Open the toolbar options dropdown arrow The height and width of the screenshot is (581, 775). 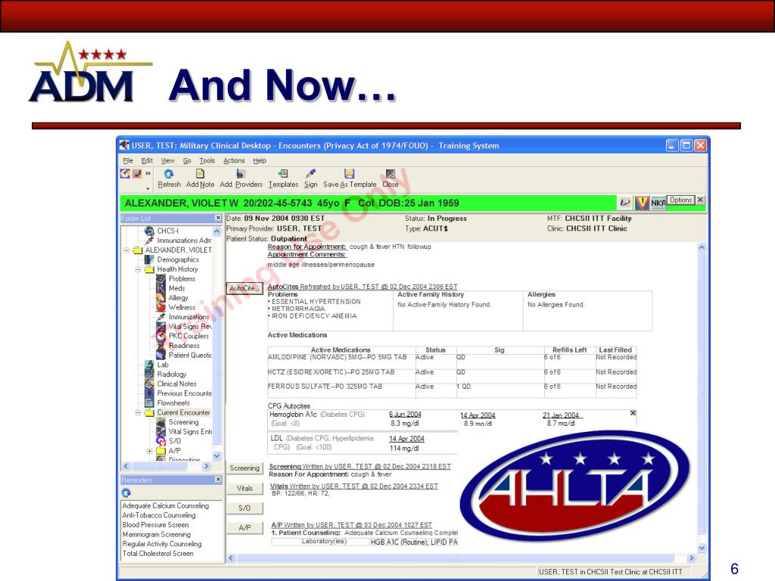click(148, 188)
